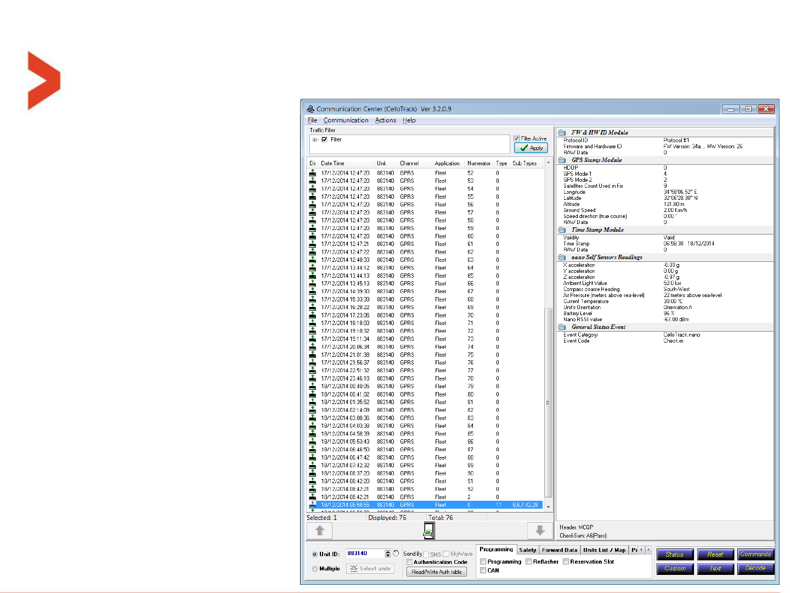Click the message list scrollbar's down arrow
This screenshot has height=593, width=790.
[548, 507]
